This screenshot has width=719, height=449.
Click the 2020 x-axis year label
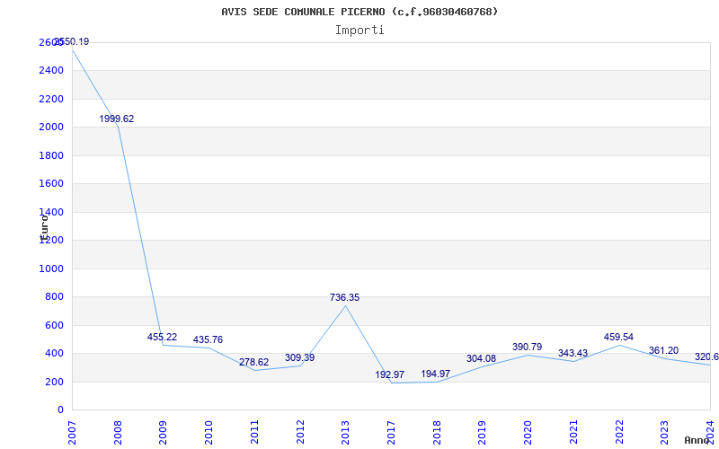pos(528,432)
